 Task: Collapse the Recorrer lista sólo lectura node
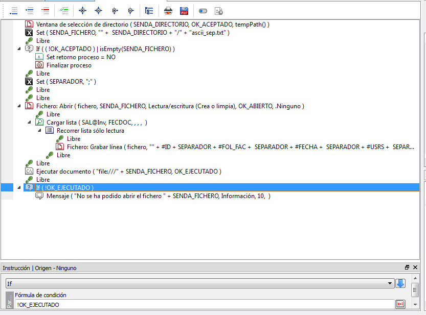(40, 131)
